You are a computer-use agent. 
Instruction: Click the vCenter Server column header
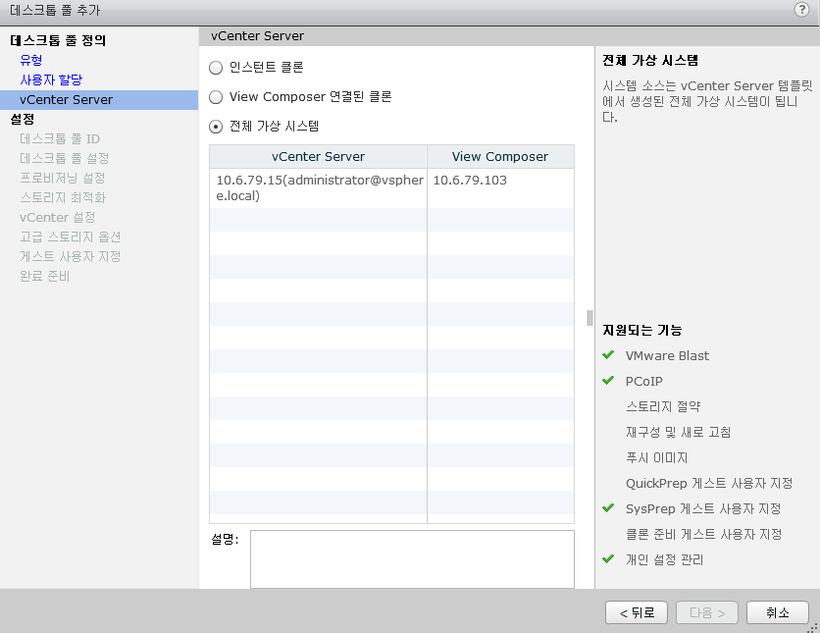coord(318,156)
